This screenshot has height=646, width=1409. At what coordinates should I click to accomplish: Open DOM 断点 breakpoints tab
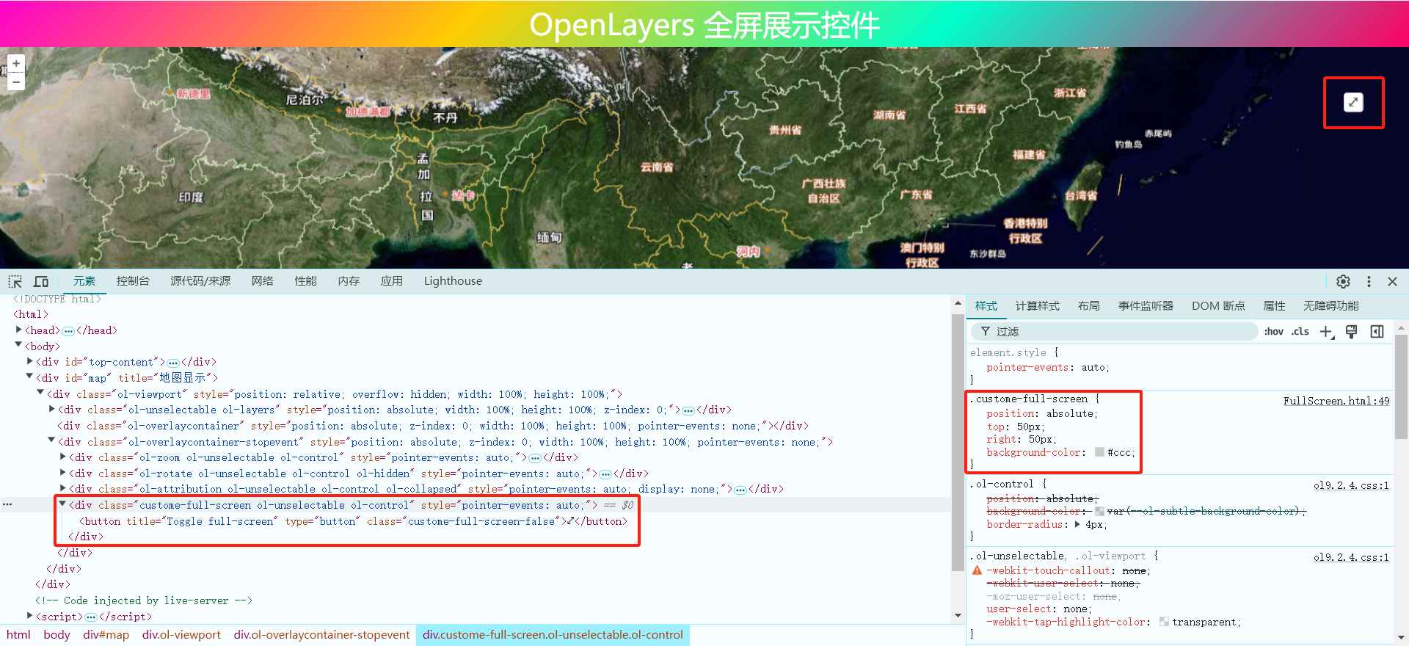(x=1218, y=306)
